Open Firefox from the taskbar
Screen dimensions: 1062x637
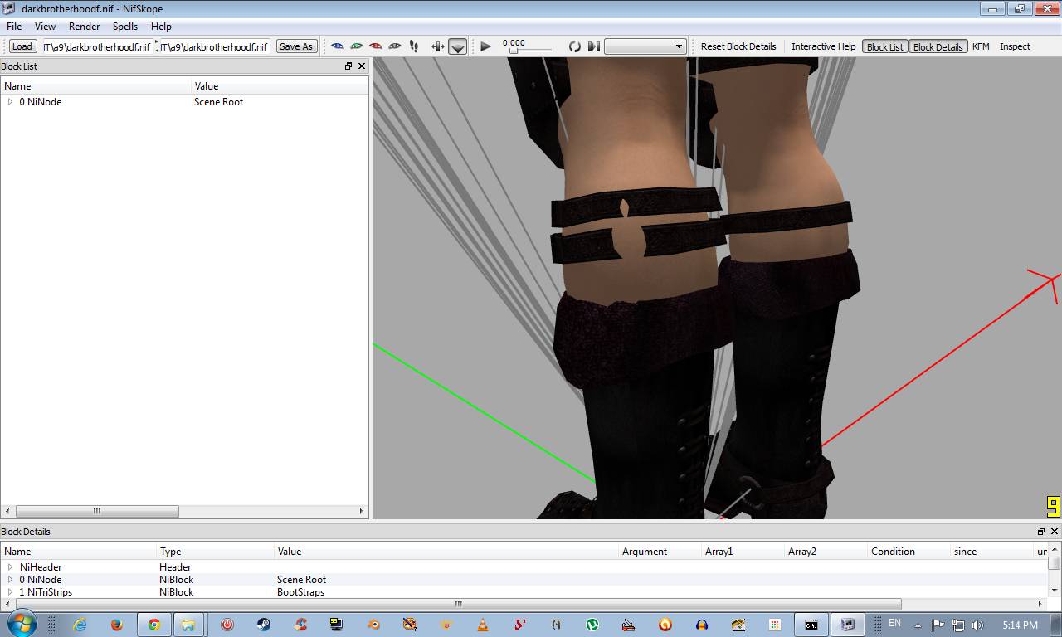point(116,625)
